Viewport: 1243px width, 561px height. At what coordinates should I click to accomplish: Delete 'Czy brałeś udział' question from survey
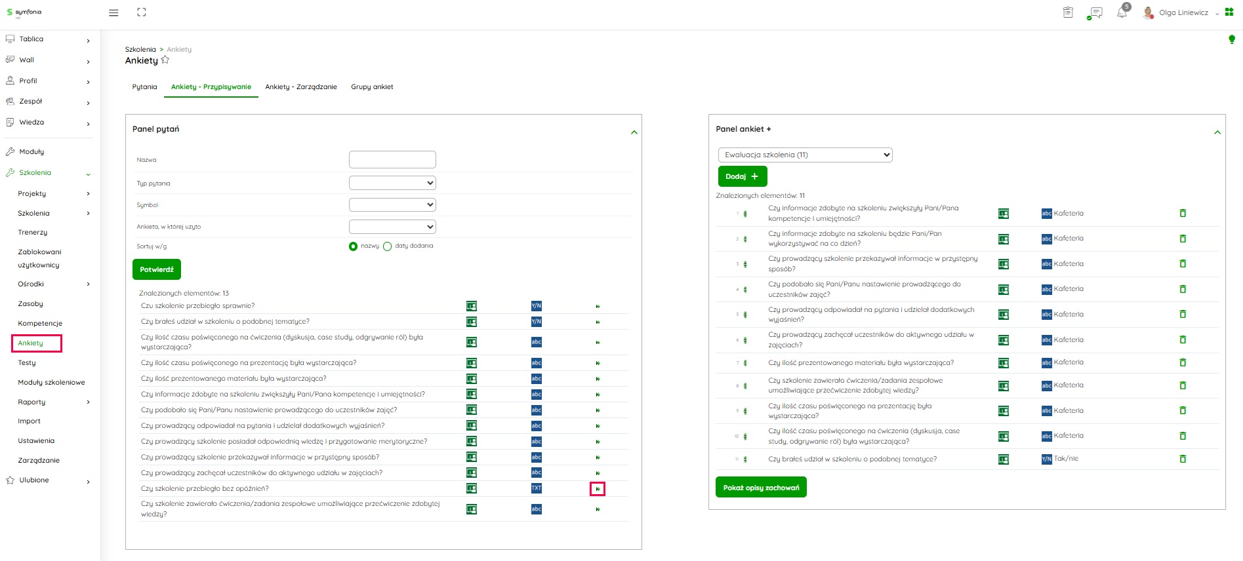[x=1183, y=459]
